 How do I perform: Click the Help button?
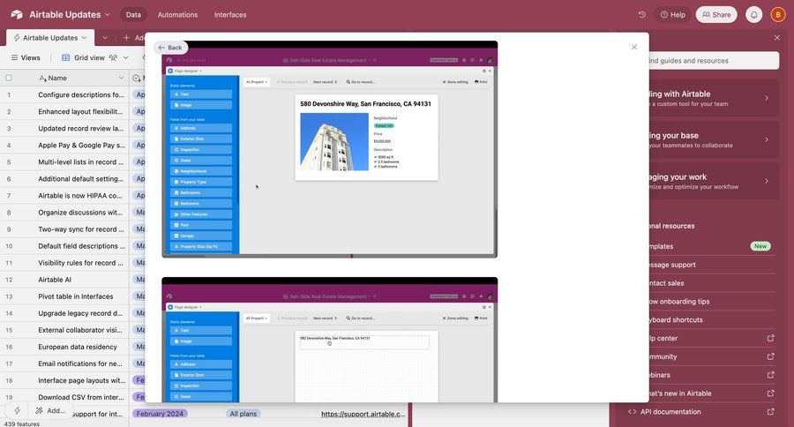(x=673, y=15)
